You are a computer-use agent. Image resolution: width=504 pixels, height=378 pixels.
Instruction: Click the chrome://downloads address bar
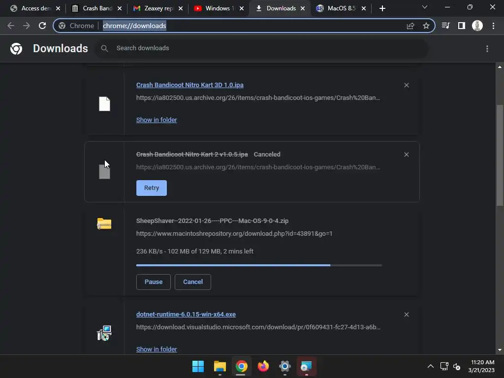(244, 26)
